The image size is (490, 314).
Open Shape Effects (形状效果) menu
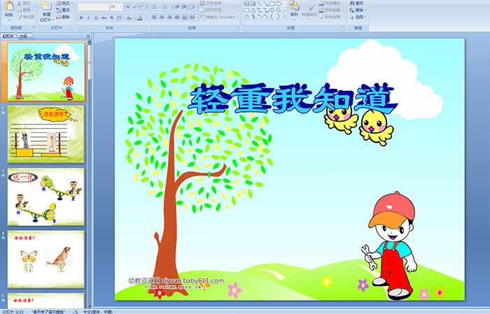[331, 17]
